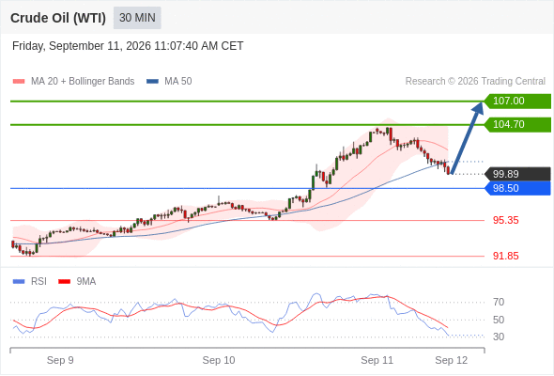Click the red MA 20 Bollinger Bands swatch
554x376 pixels.
[x=19, y=82]
